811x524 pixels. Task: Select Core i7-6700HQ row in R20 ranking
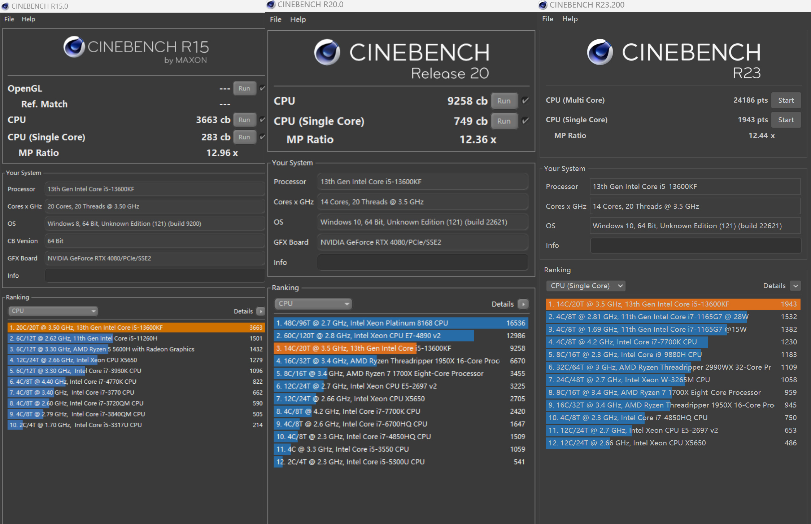(401, 424)
